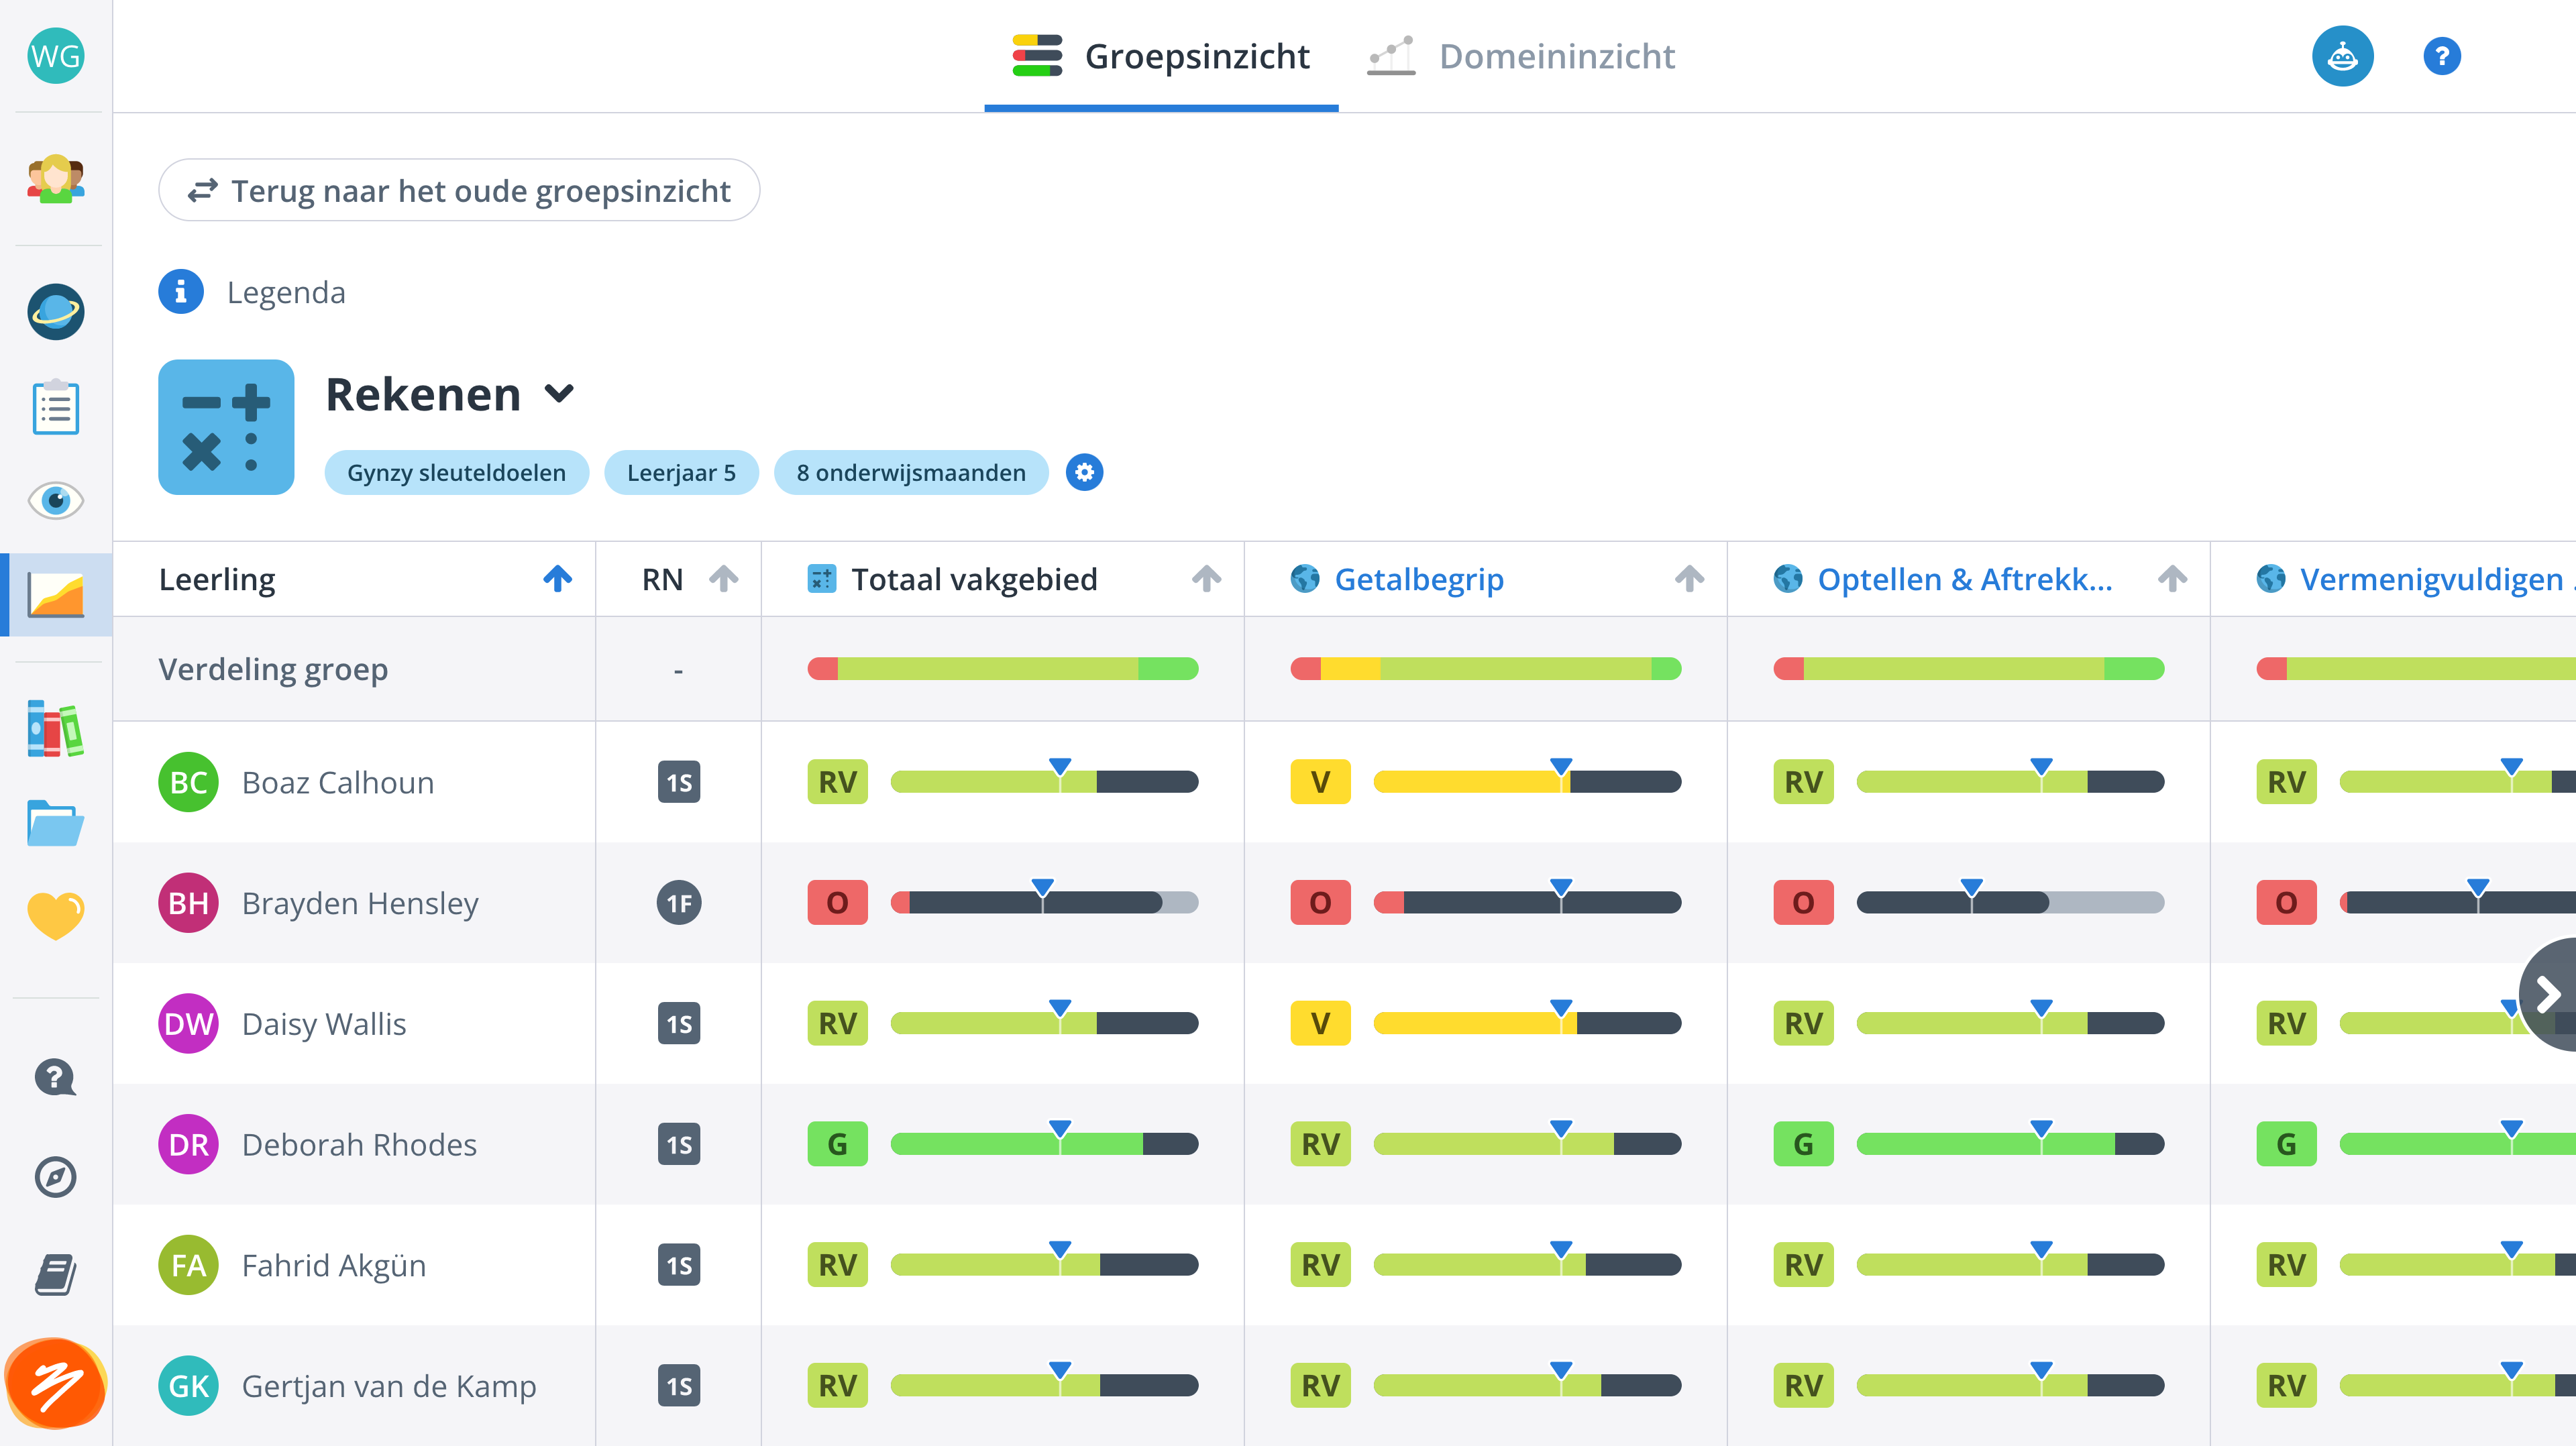
Task: Select the Groepsinzicht tab
Action: pos(1161,56)
